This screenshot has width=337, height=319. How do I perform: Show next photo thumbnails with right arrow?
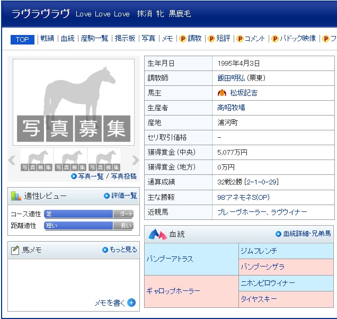[136, 160]
